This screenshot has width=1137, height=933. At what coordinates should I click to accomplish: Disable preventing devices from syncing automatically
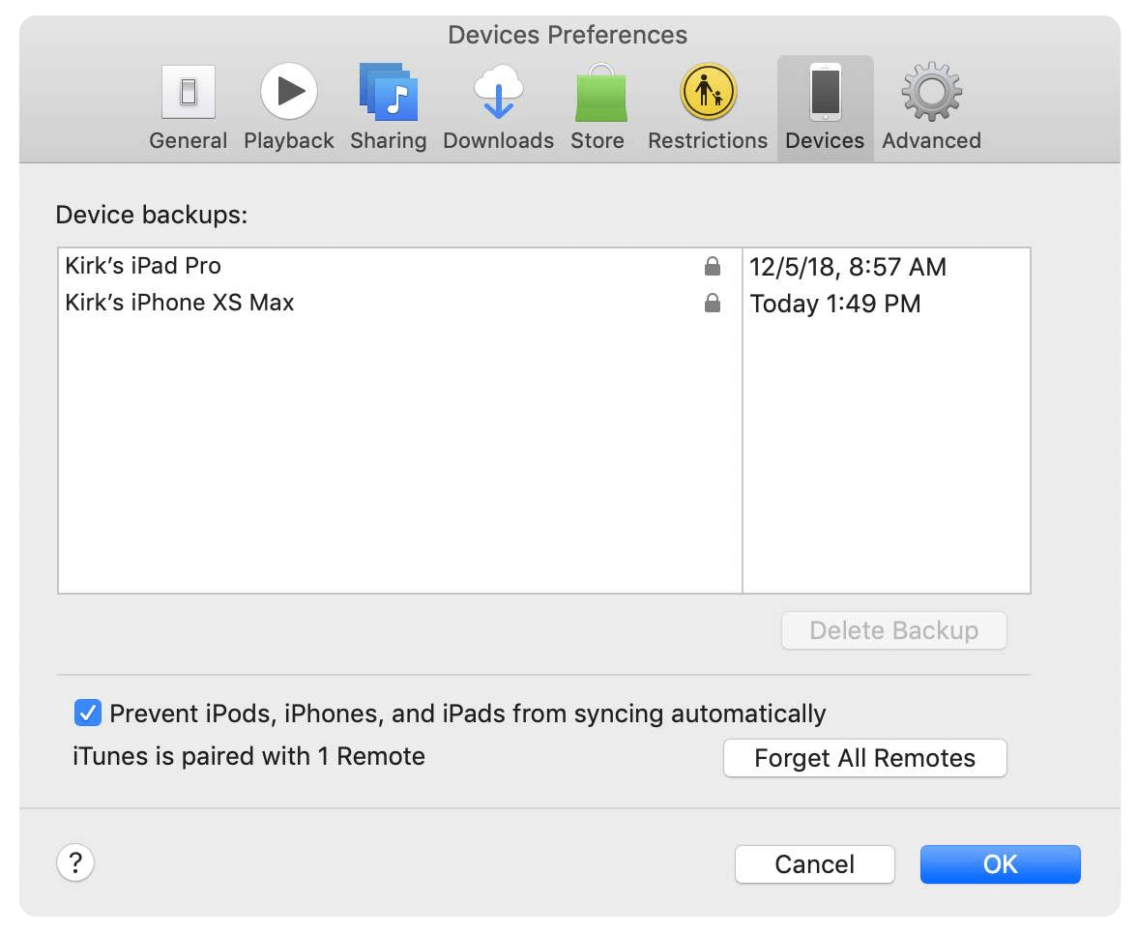click(88, 713)
